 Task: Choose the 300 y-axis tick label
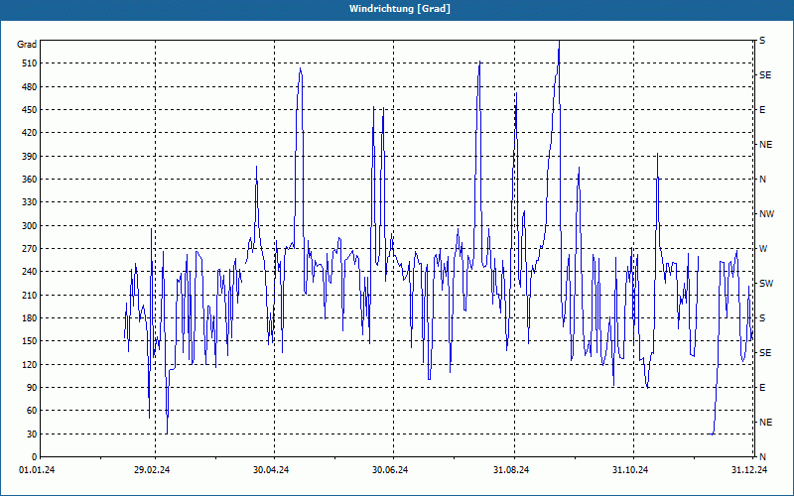[x=30, y=226]
